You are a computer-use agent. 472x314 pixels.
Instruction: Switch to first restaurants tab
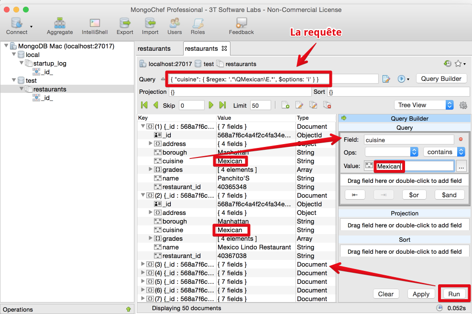click(154, 48)
